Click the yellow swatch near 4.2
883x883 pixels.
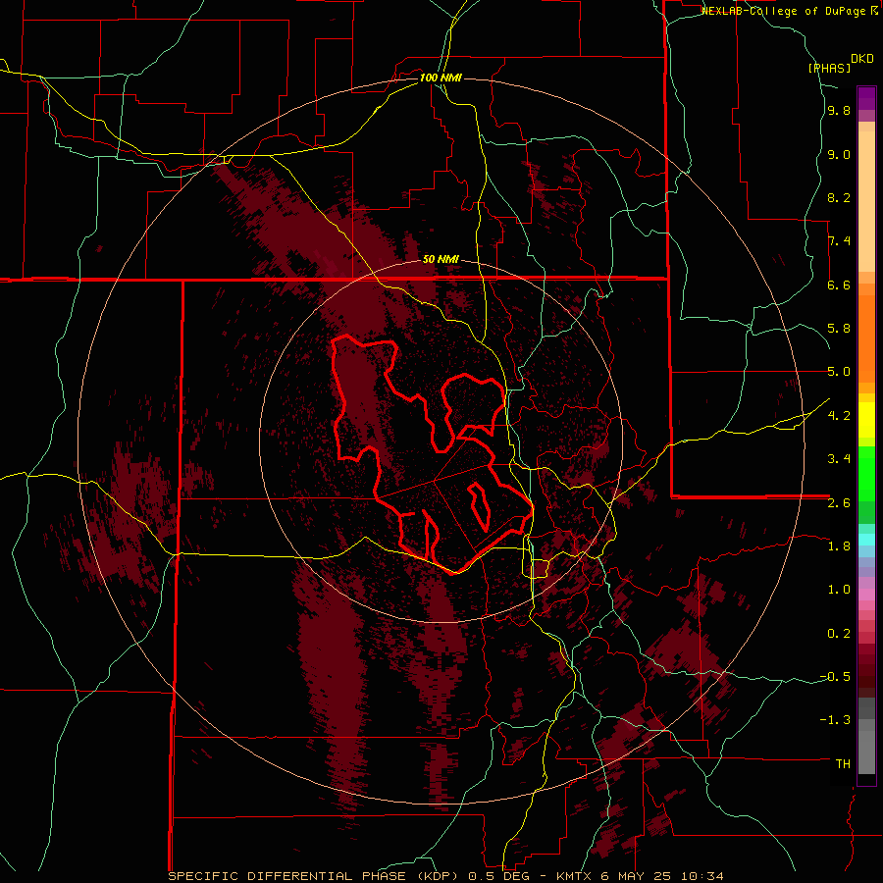point(866,420)
